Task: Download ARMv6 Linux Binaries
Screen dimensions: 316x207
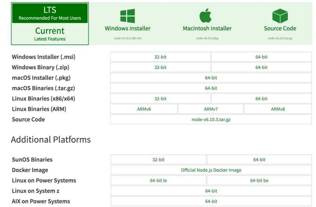Action: coord(144,109)
